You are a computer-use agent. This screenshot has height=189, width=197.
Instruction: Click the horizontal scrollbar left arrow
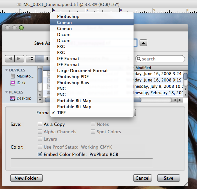pyautogui.click(x=175, y=100)
